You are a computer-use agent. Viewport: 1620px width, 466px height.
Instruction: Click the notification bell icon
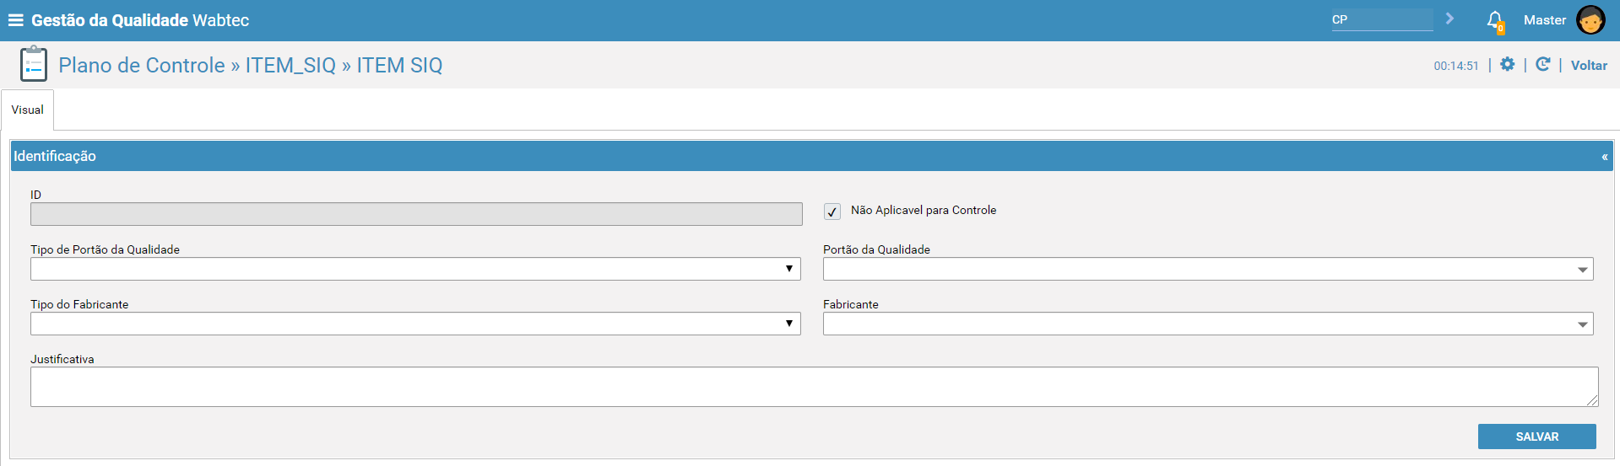click(1495, 21)
